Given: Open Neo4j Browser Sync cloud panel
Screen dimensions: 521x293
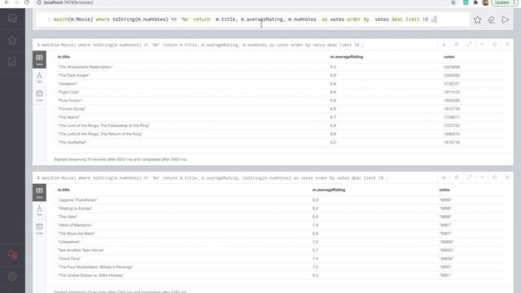Looking at the screenshot, I should pos(12,255).
